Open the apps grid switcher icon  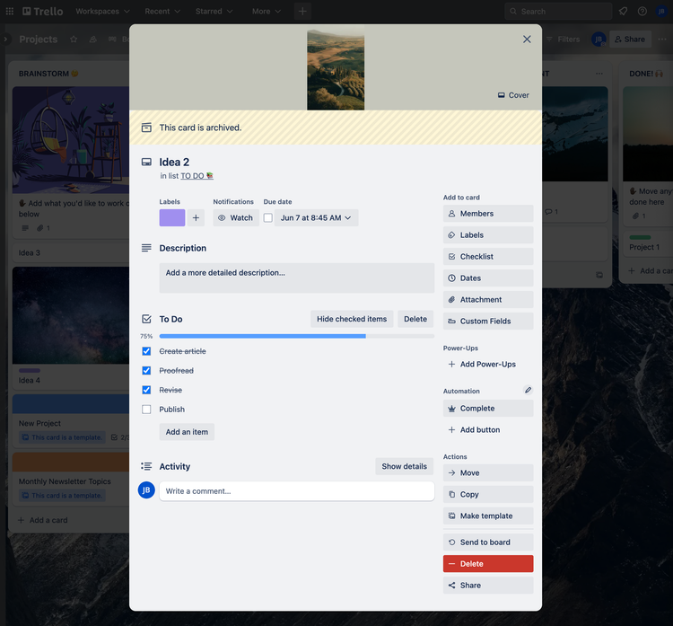[x=10, y=12]
